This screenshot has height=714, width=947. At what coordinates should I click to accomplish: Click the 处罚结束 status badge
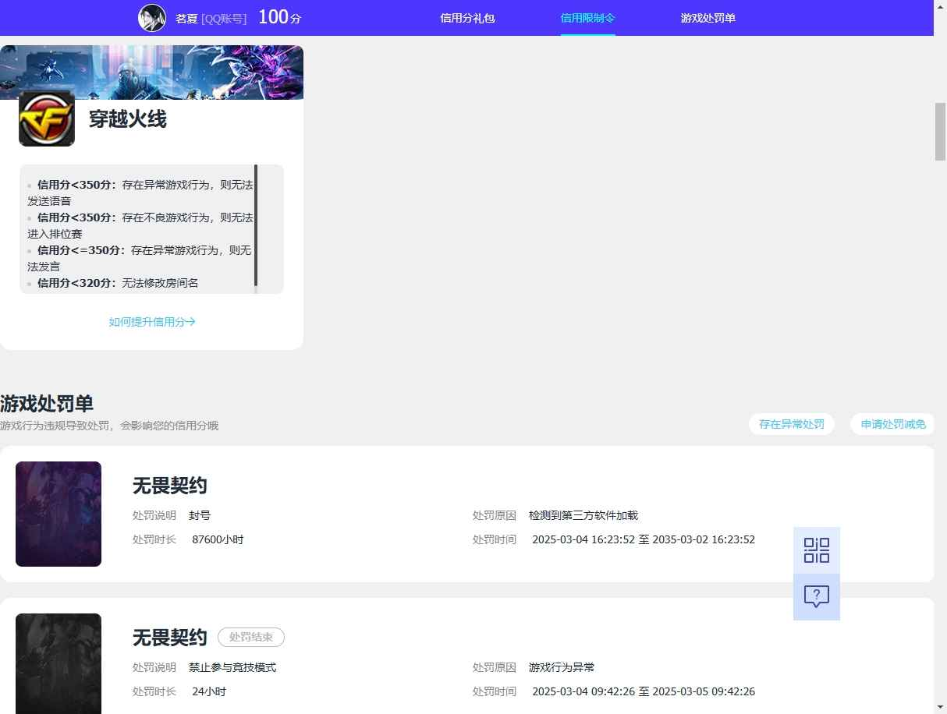251,638
